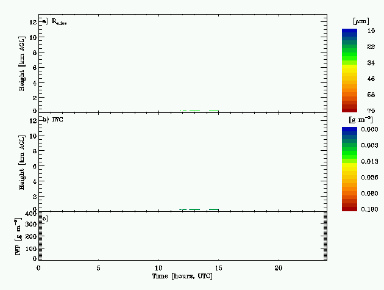Click the 34 value on µm colorbar
Image resolution: width=384 pixels, height=290 pixels.
coord(371,63)
